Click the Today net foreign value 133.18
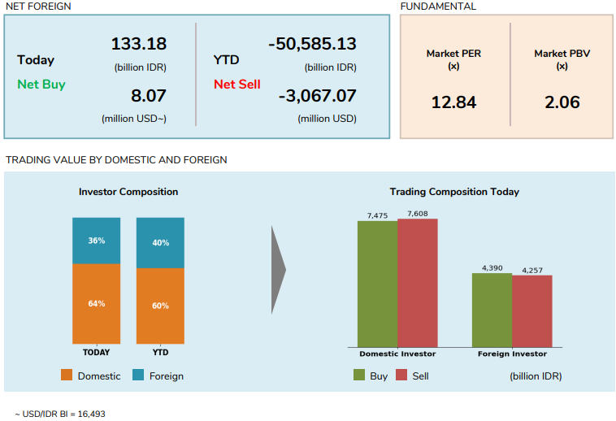This screenshot has height=421, width=616. tap(139, 44)
